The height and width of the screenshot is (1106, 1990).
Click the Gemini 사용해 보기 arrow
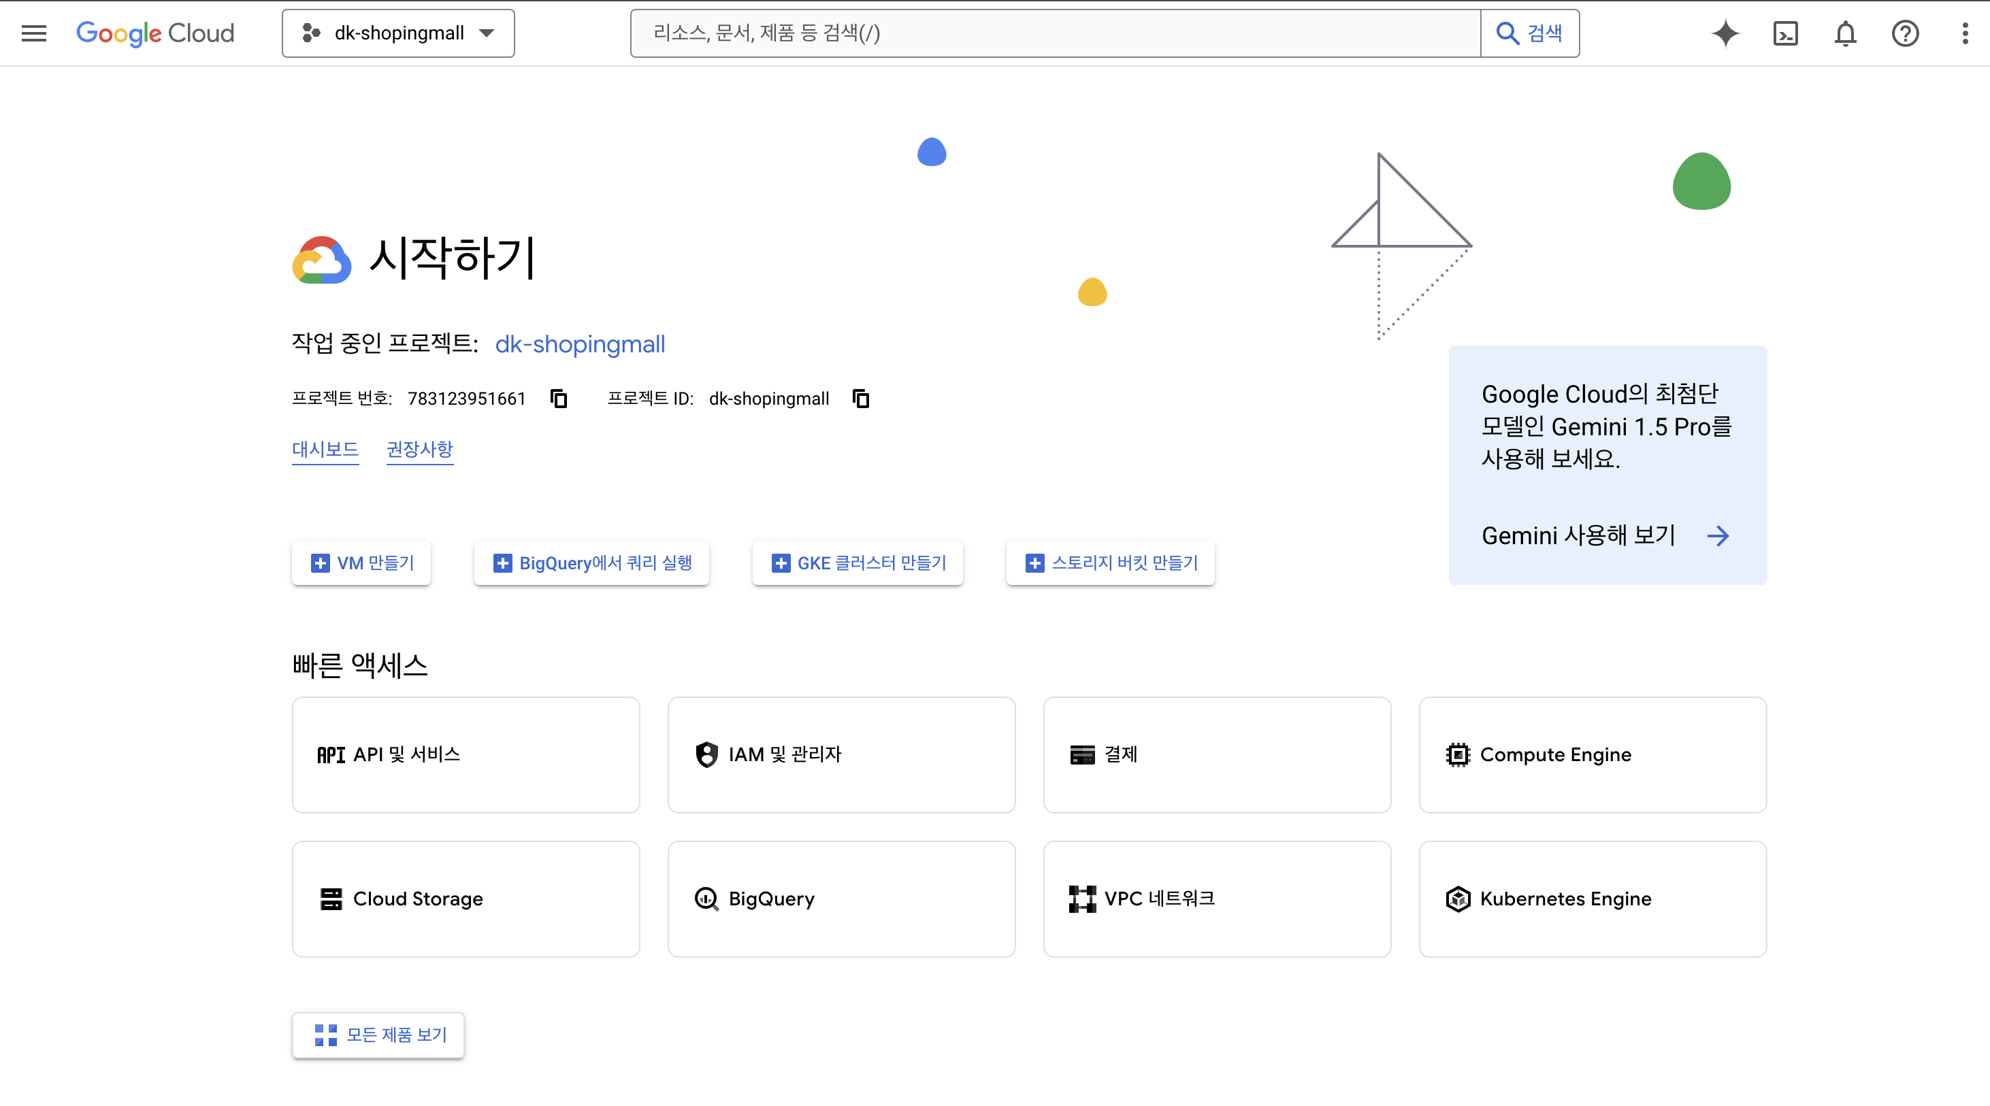pyautogui.click(x=1718, y=536)
